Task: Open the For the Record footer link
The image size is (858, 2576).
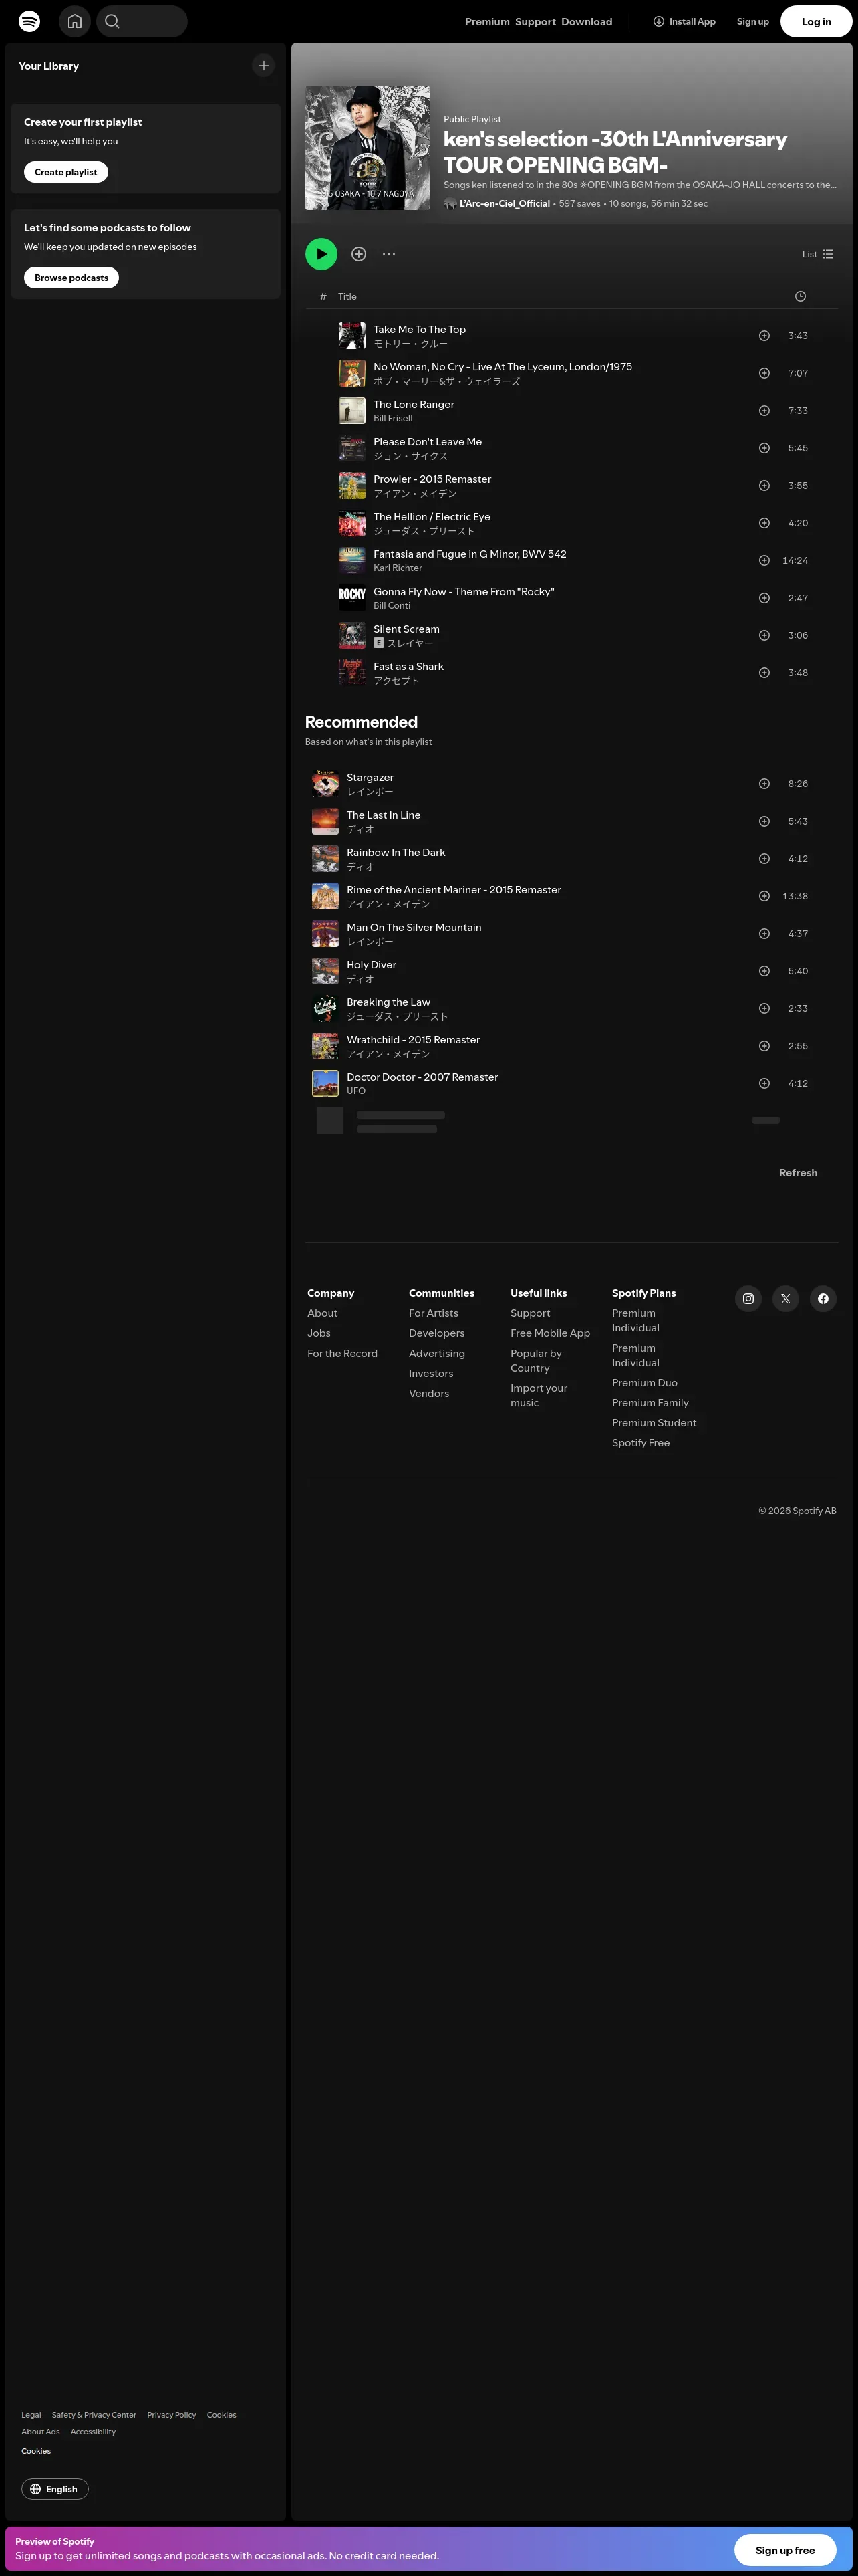Action: (343, 1353)
